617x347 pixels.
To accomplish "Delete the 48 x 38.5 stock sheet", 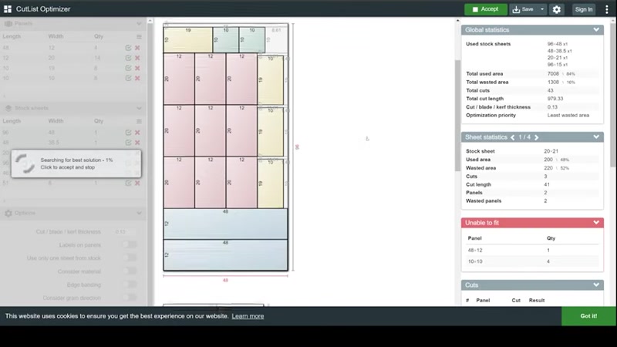I will click(x=137, y=143).
